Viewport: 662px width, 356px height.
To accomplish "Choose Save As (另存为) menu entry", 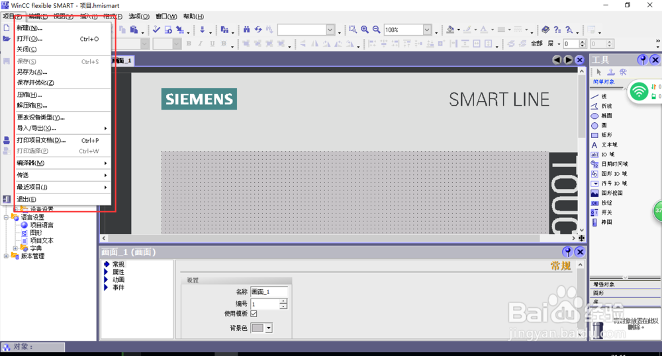I will coord(62,72).
